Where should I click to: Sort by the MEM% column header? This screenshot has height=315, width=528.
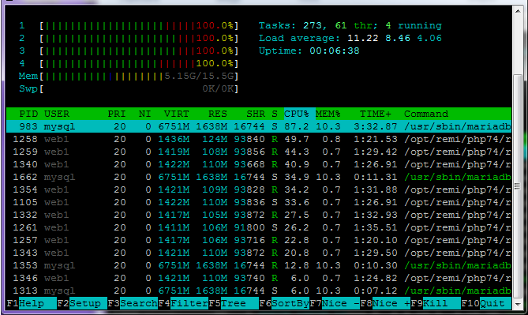pos(328,114)
